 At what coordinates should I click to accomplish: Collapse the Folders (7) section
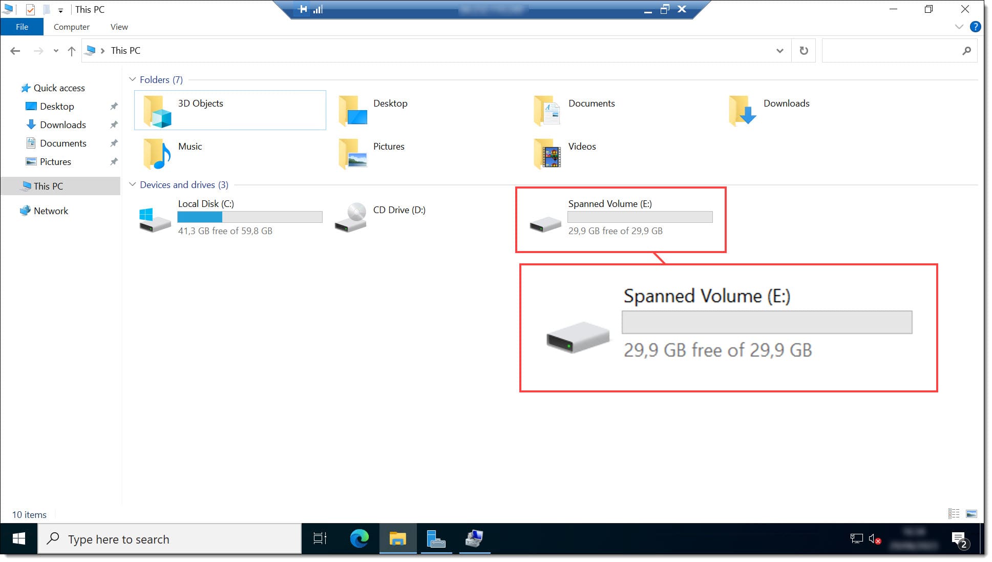(132, 80)
